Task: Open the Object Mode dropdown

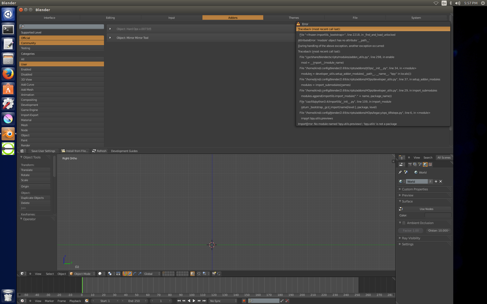Action: click(x=82, y=274)
